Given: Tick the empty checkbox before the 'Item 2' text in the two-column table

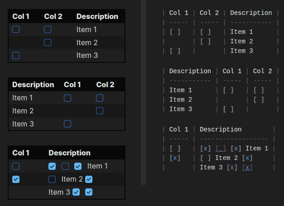Looking at the screenshot, I should (52, 179).
